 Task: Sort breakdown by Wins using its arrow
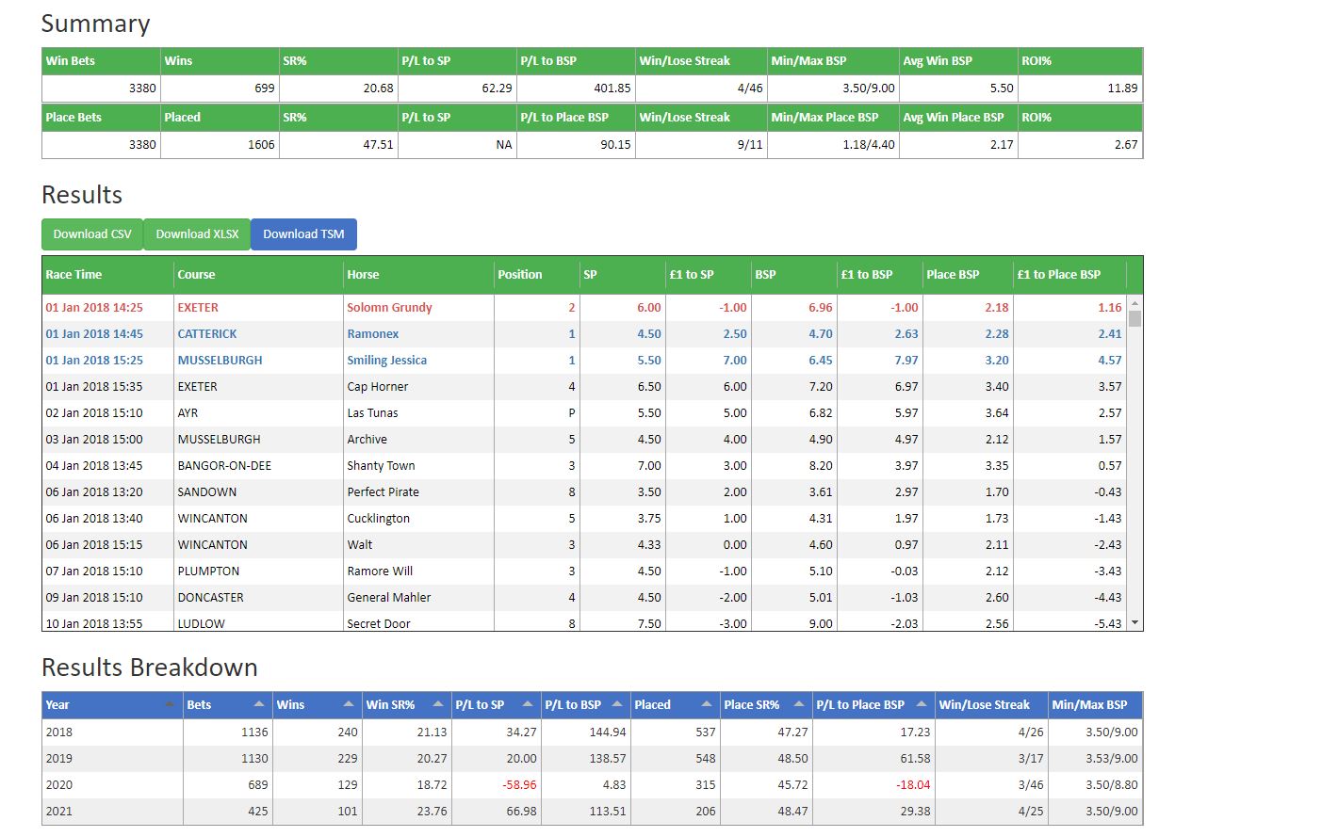tap(349, 704)
